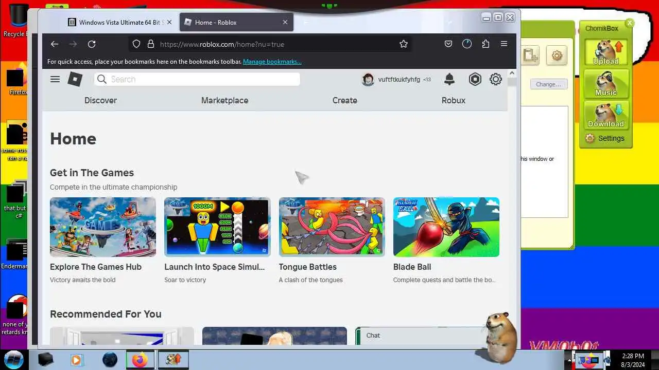Click the Roblox logo icon
Viewport: 659px width, 370px height.
75,79
